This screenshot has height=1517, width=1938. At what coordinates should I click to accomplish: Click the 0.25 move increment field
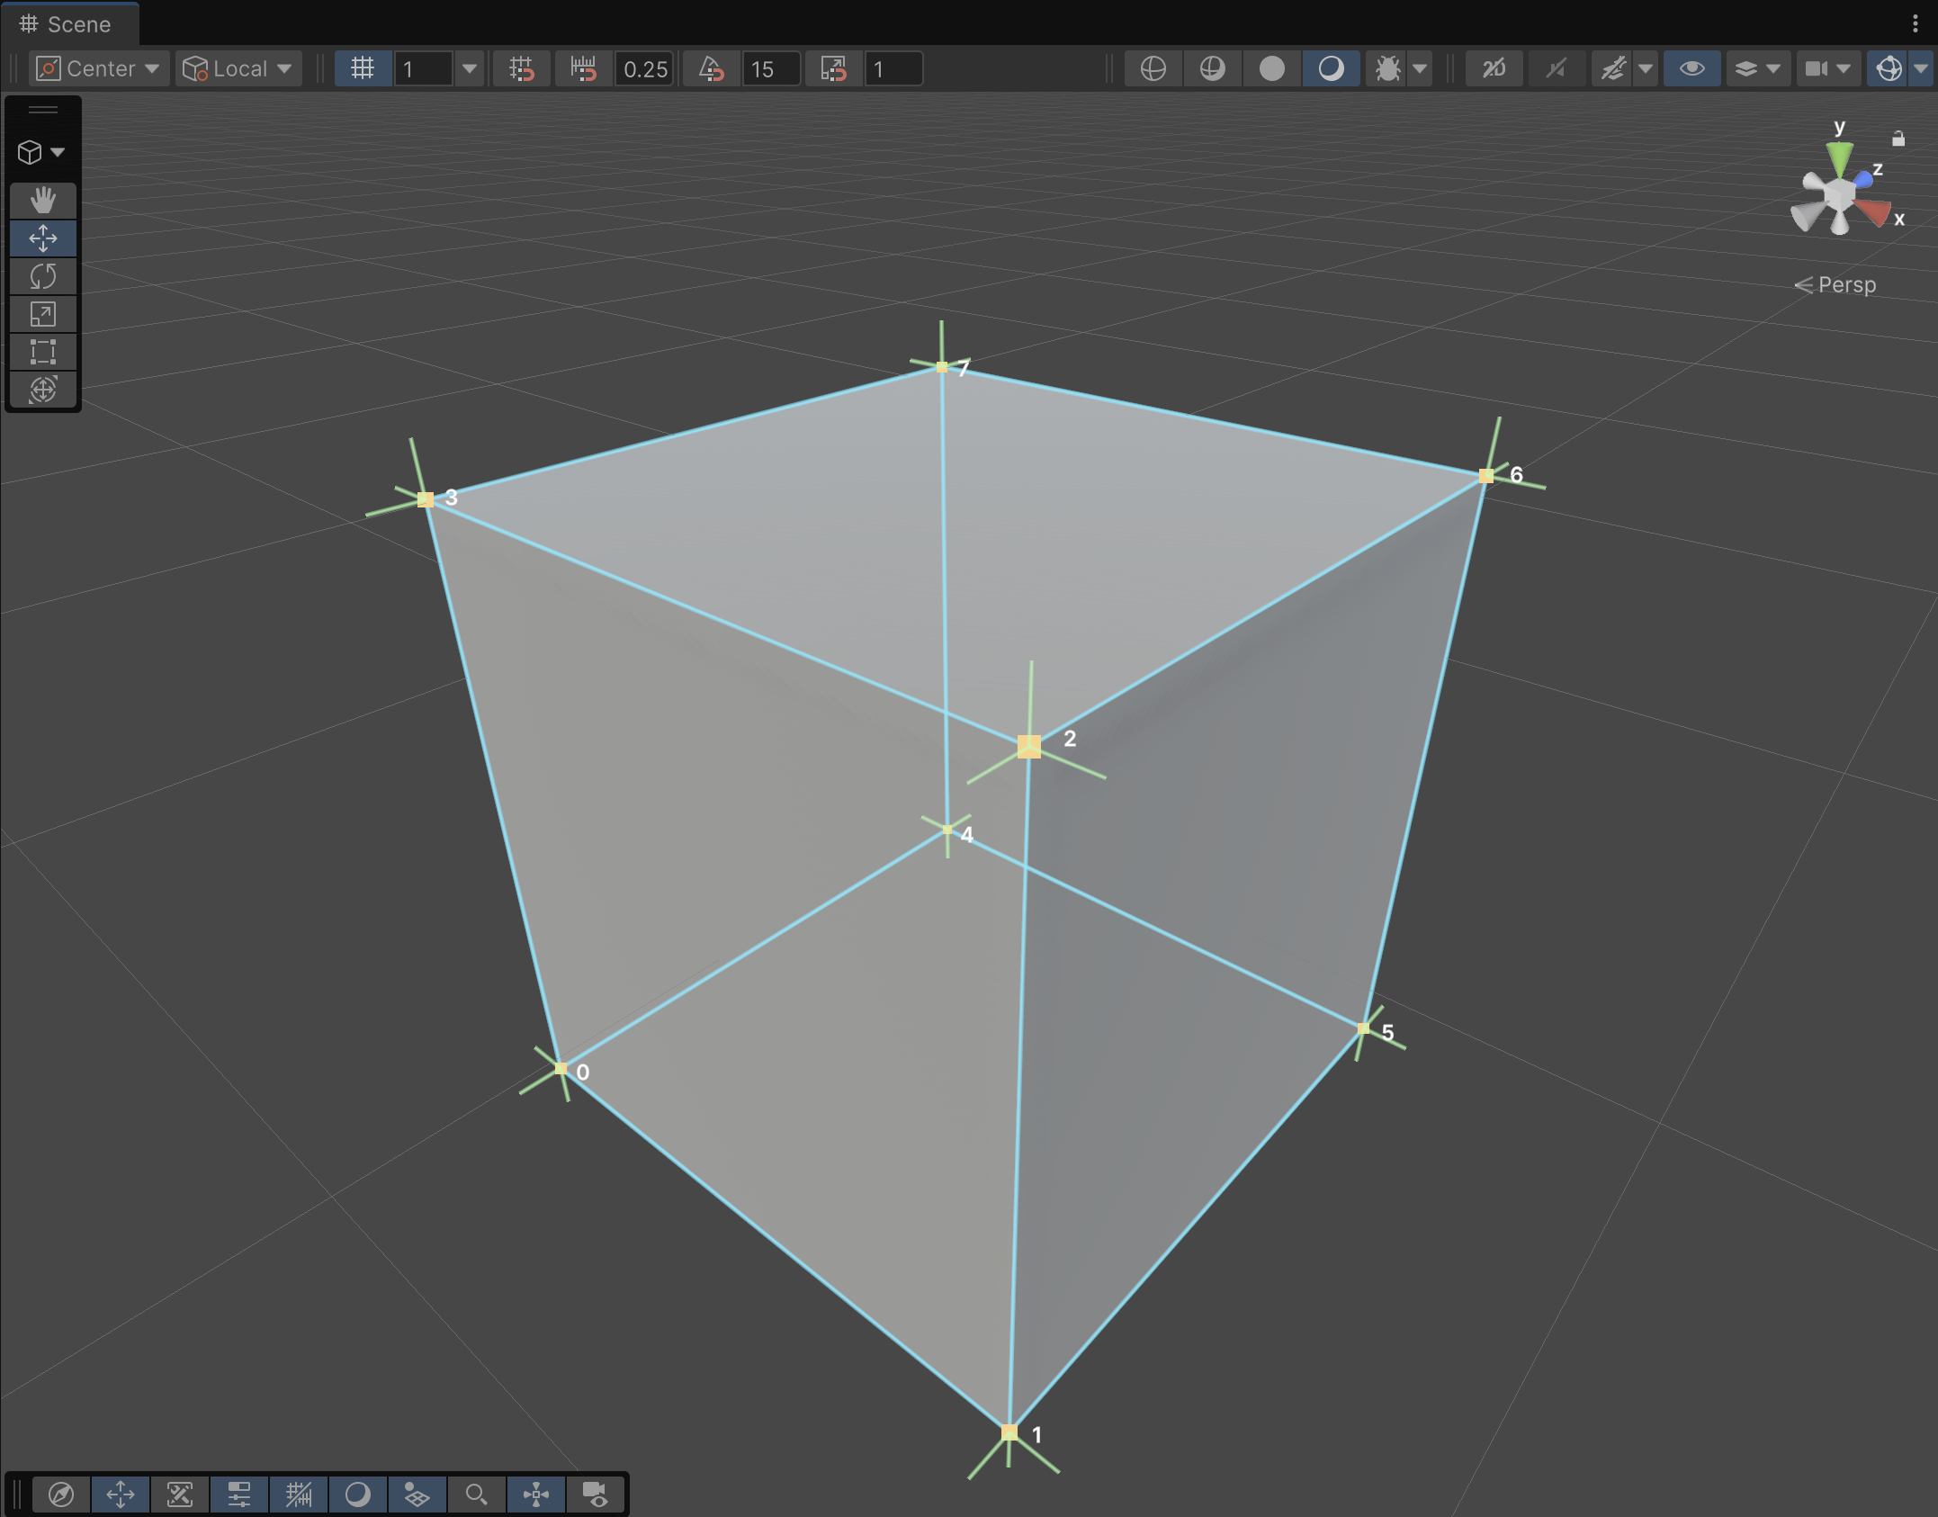645,68
